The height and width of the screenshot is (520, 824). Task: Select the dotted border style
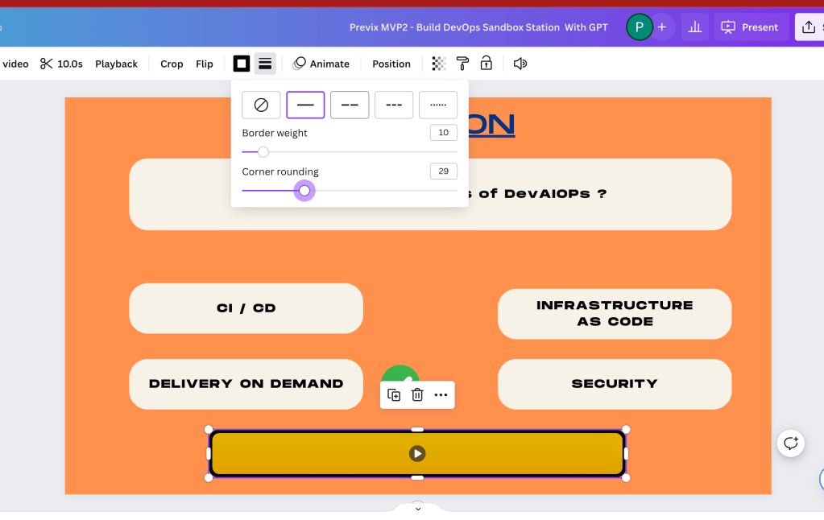pyautogui.click(x=437, y=105)
